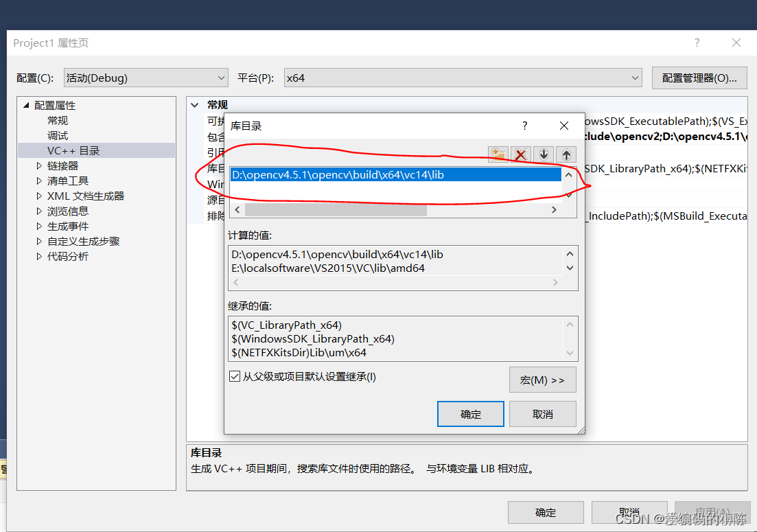Select 调试 in the left tree panel
The image size is (757, 532).
click(x=58, y=135)
